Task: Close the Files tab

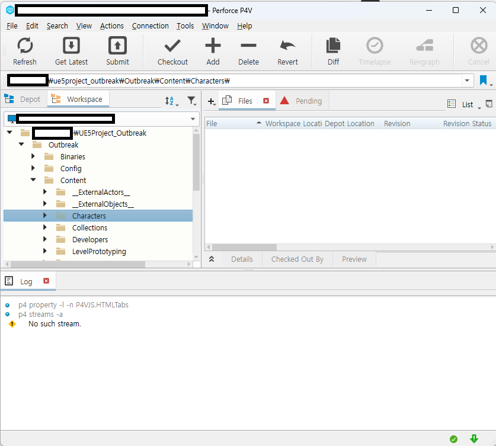Action: pyautogui.click(x=266, y=101)
